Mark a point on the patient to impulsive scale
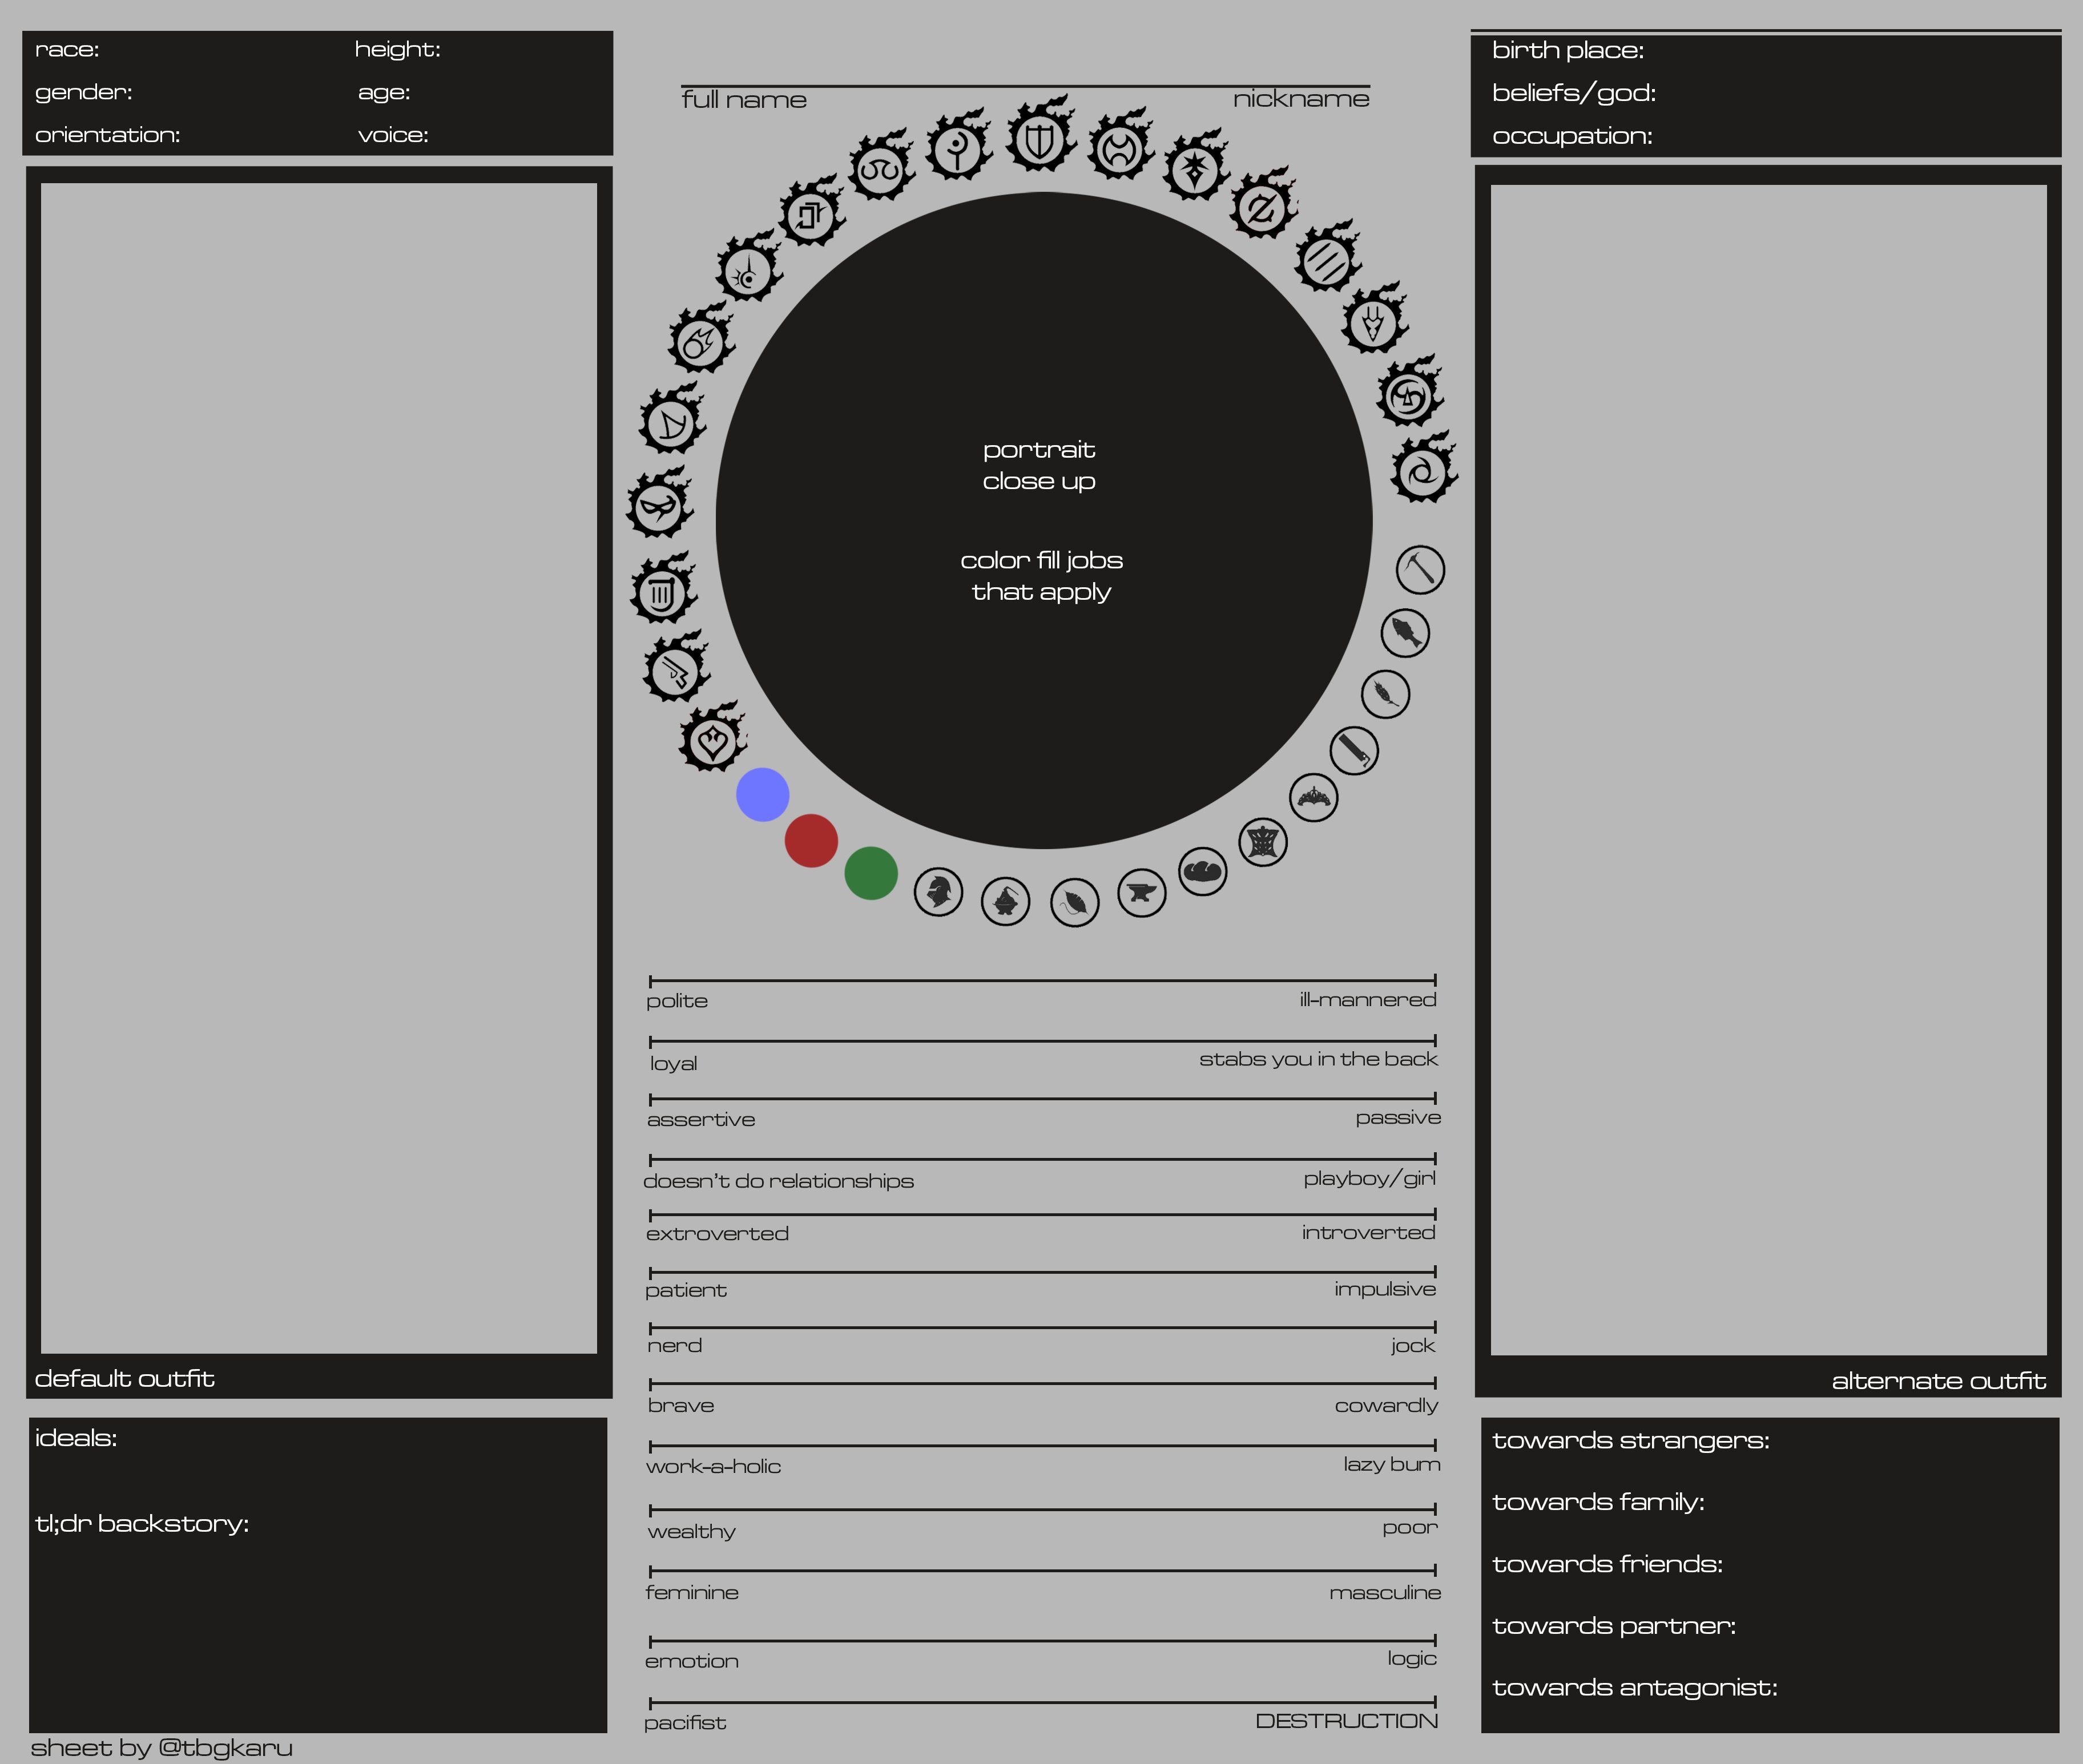This screenshot has height=1764, width=2083. pos(1043,1272)
